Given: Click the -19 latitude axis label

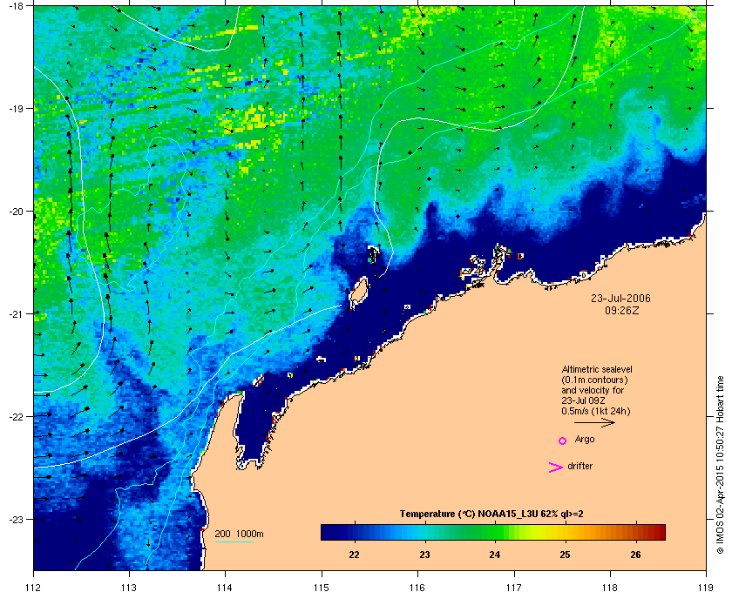Looking at the screenshot, I should (15, 109).
